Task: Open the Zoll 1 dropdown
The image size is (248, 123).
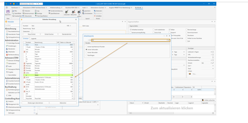Action: pos(213,66)
